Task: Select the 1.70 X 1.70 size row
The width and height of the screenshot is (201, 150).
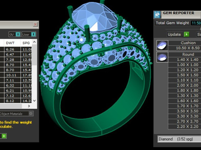Action: (185, 106)
